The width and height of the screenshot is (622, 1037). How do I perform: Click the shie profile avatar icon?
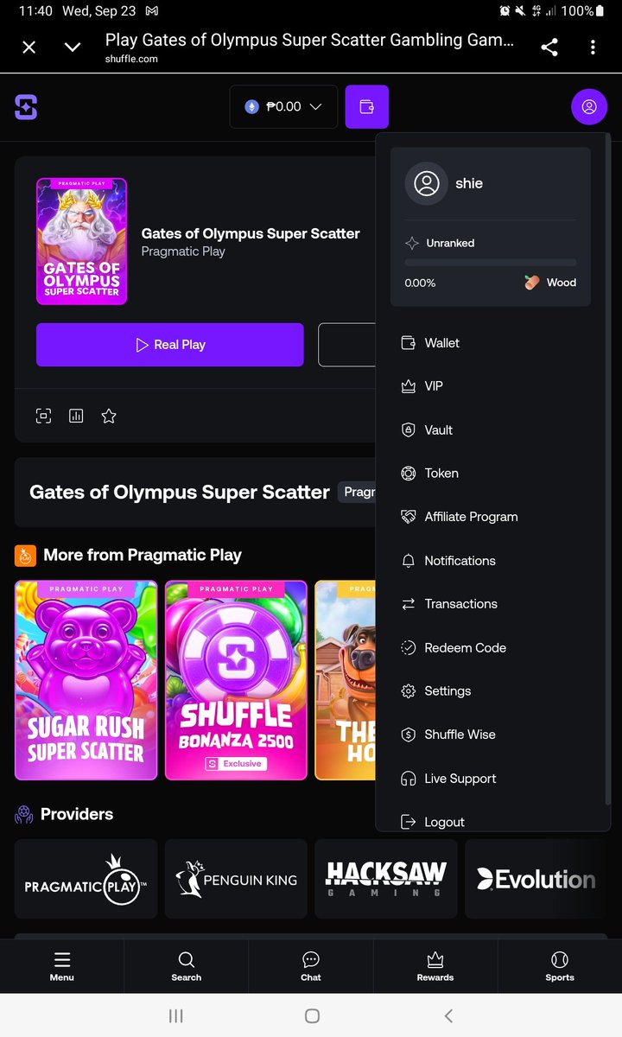(426, 183)
